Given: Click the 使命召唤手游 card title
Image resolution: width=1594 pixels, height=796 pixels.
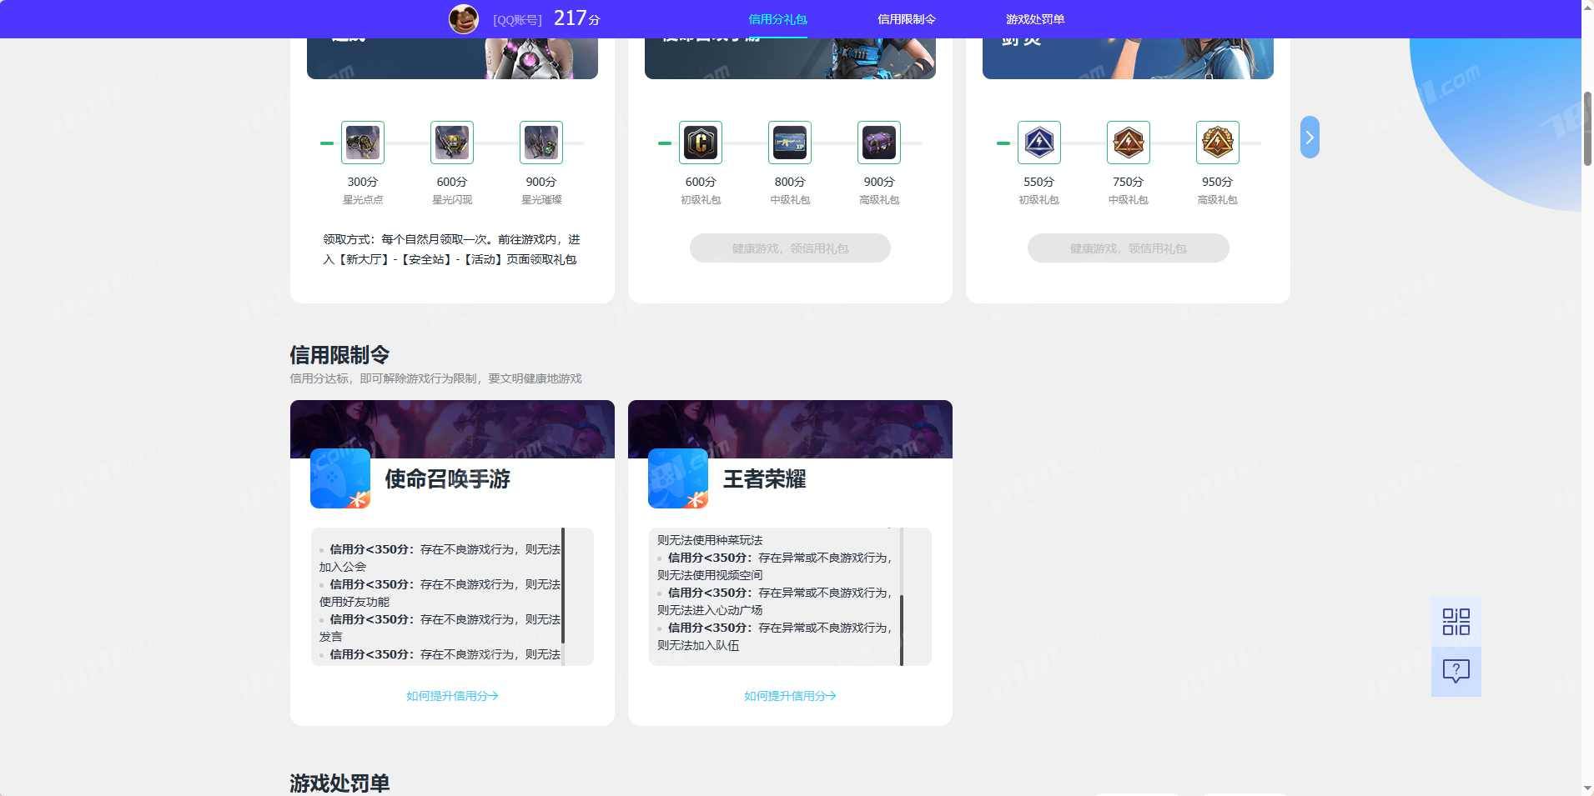Looking at the screenshot, I should click(447, 479).
